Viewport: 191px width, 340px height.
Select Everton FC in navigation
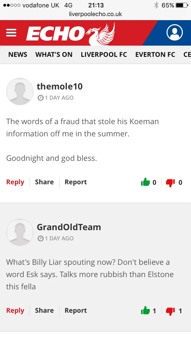(x=155, y=55)
